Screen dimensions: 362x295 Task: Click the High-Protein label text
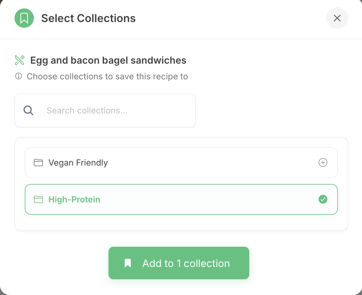(x=74, y=199)
